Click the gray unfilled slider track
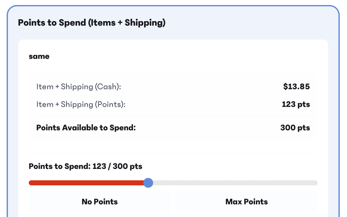 pos(234,183)
